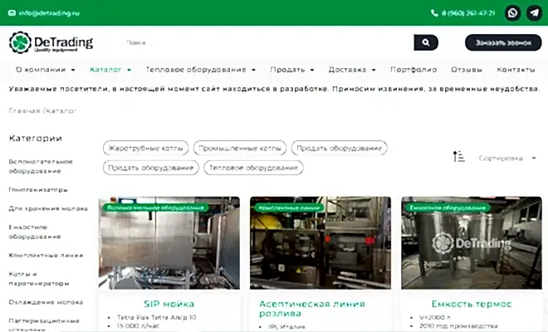The height and width of the screenshot is (332, 548).
Task: Go to the Портфолио page
Action: click(x=413, y=70)
